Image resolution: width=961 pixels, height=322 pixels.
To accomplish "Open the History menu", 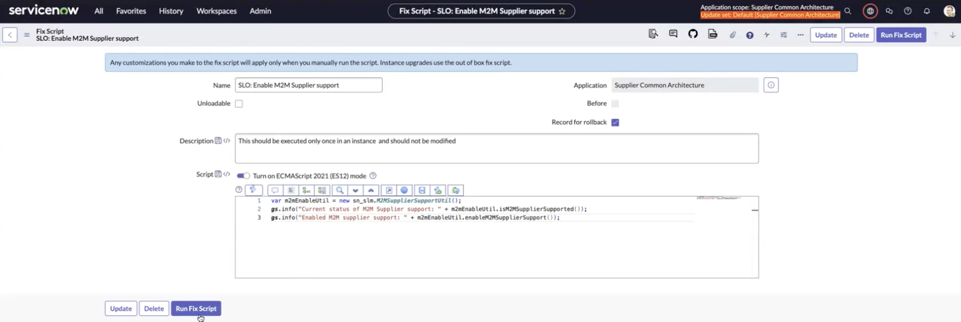I will [171, 11].
